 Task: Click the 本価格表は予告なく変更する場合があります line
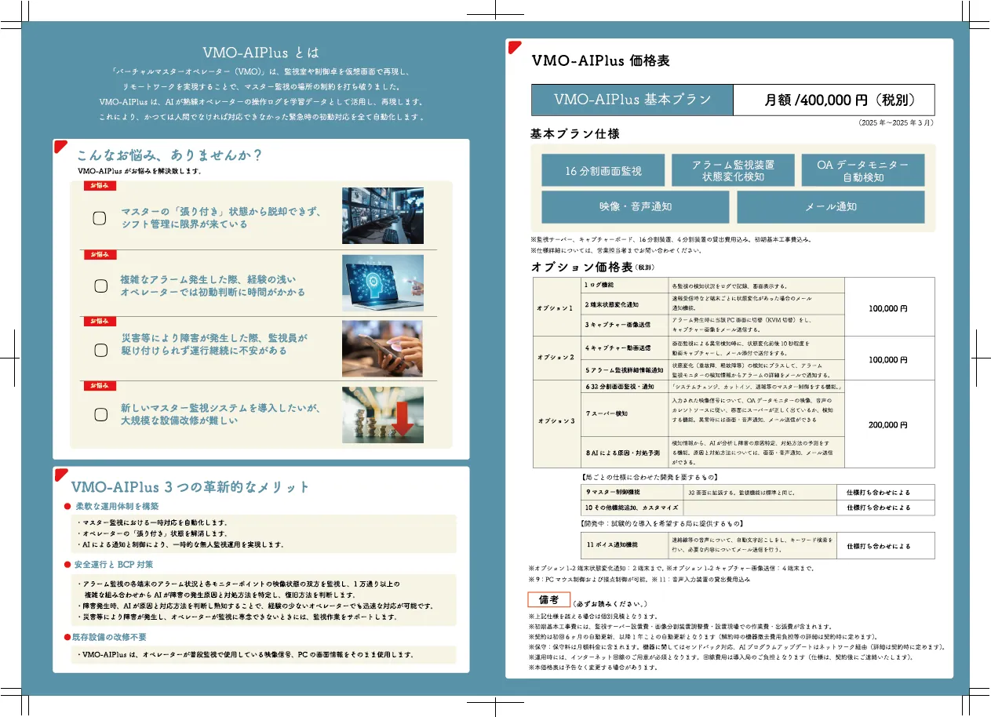593,668
